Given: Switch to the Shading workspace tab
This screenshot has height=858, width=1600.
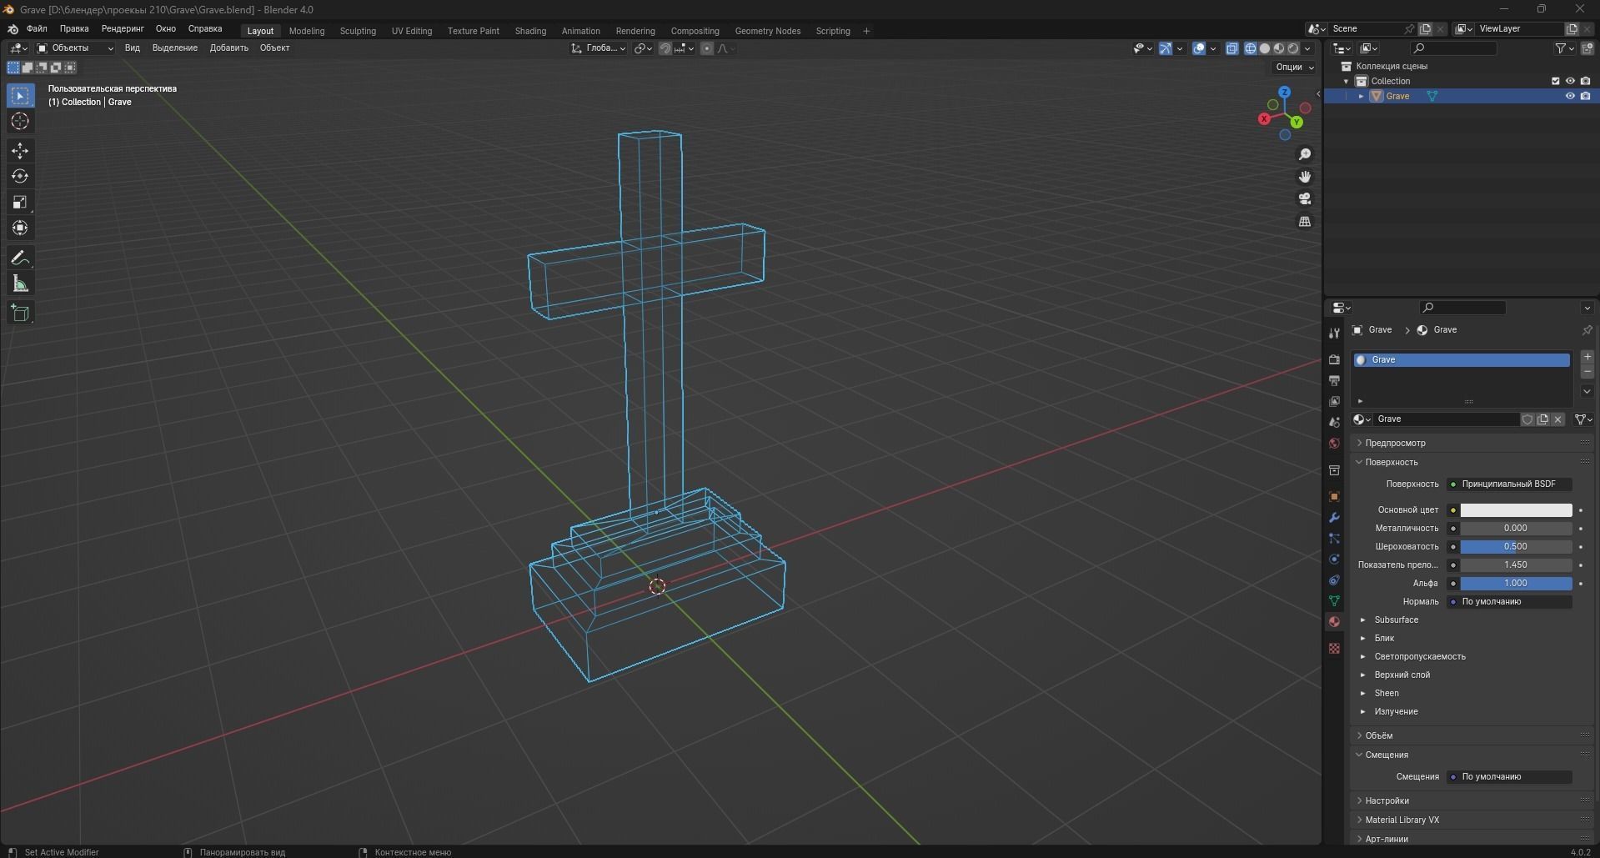Looking at the screenshot, I should click(x=530, y=31).
